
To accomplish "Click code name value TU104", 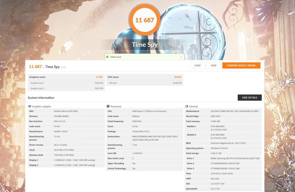I will point(57,126).
